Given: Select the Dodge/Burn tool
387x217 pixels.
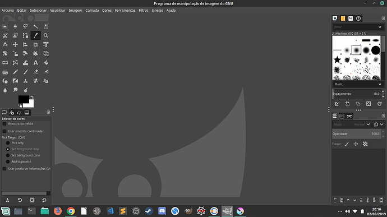Looking at the screenshot, I should coord(25,90).
